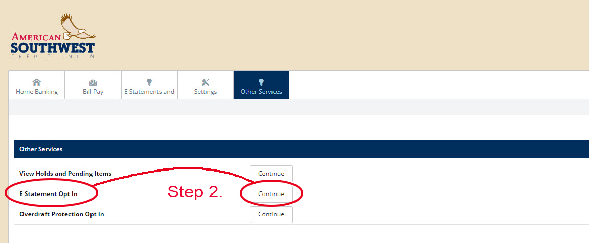Click the wrench tools icon above Settings
The width and height of the screenshot is (589, 243).
point(206,82)
